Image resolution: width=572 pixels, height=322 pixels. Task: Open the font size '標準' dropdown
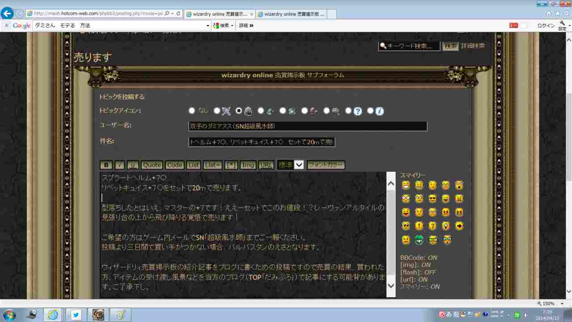(290, 165)
